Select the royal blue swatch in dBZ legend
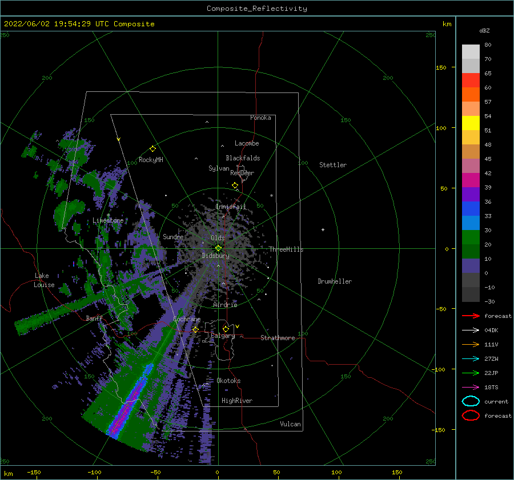 (x=471, y=209)
